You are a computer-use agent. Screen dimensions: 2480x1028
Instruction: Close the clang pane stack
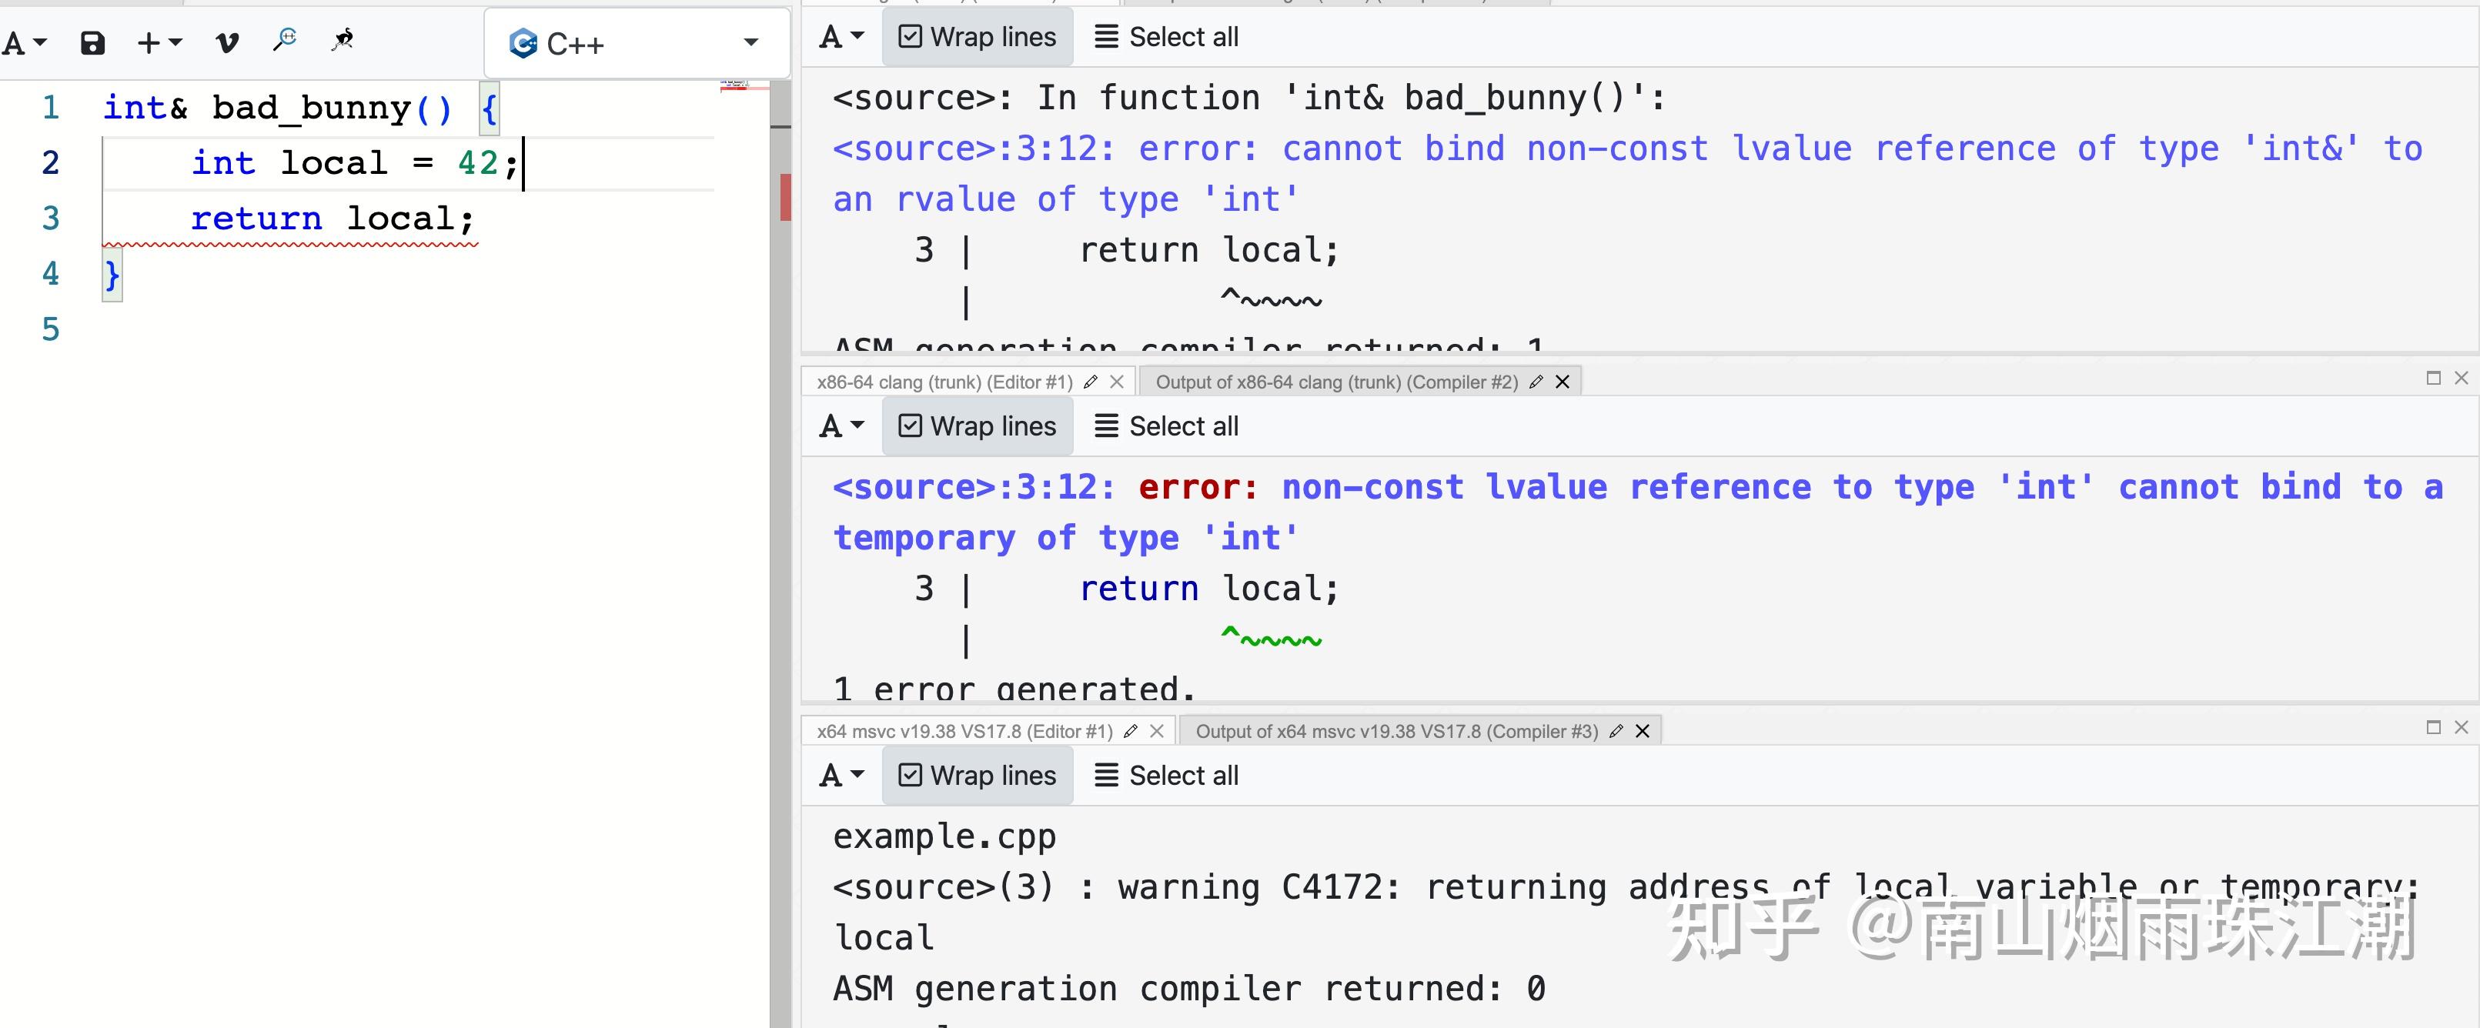(x=2462, y=379)
